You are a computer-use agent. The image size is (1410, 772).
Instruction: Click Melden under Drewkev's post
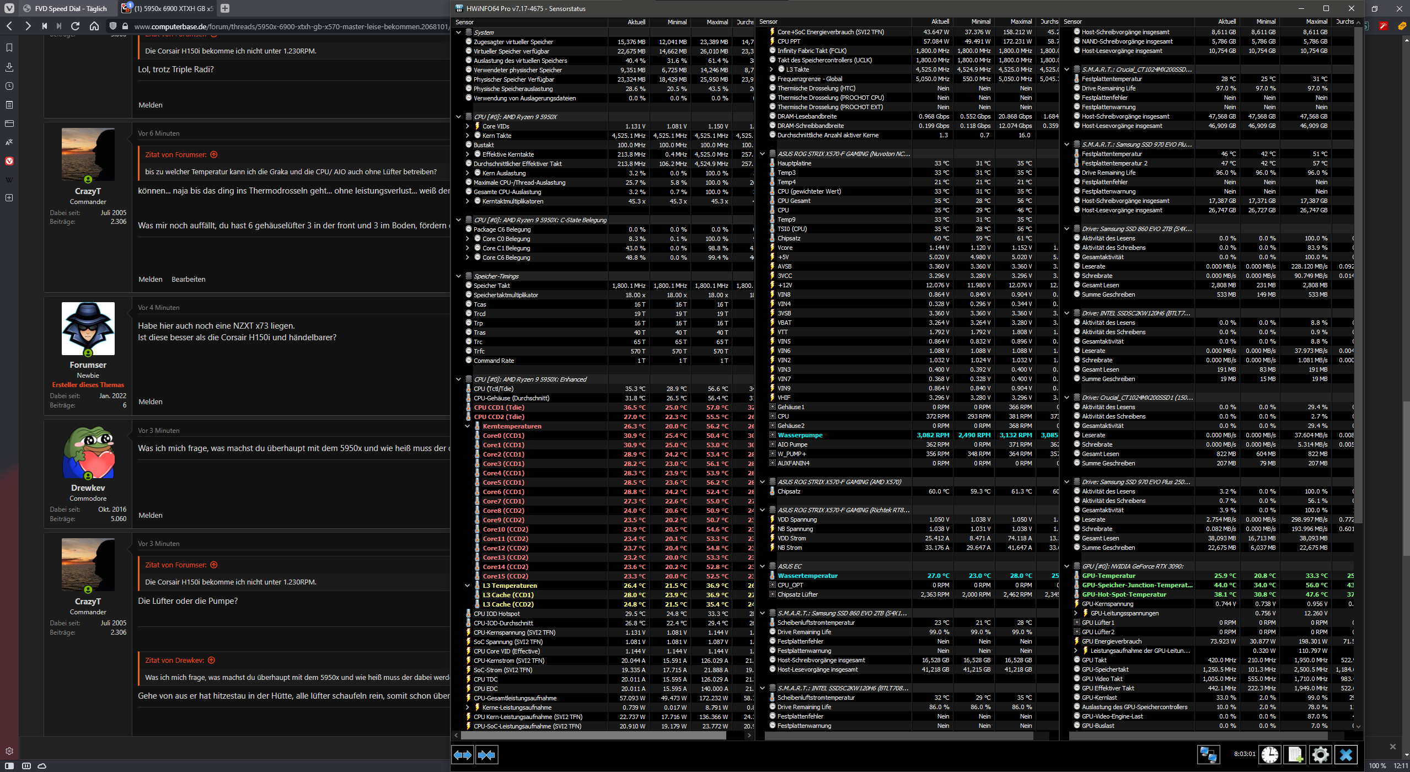[x=150, y=516]
